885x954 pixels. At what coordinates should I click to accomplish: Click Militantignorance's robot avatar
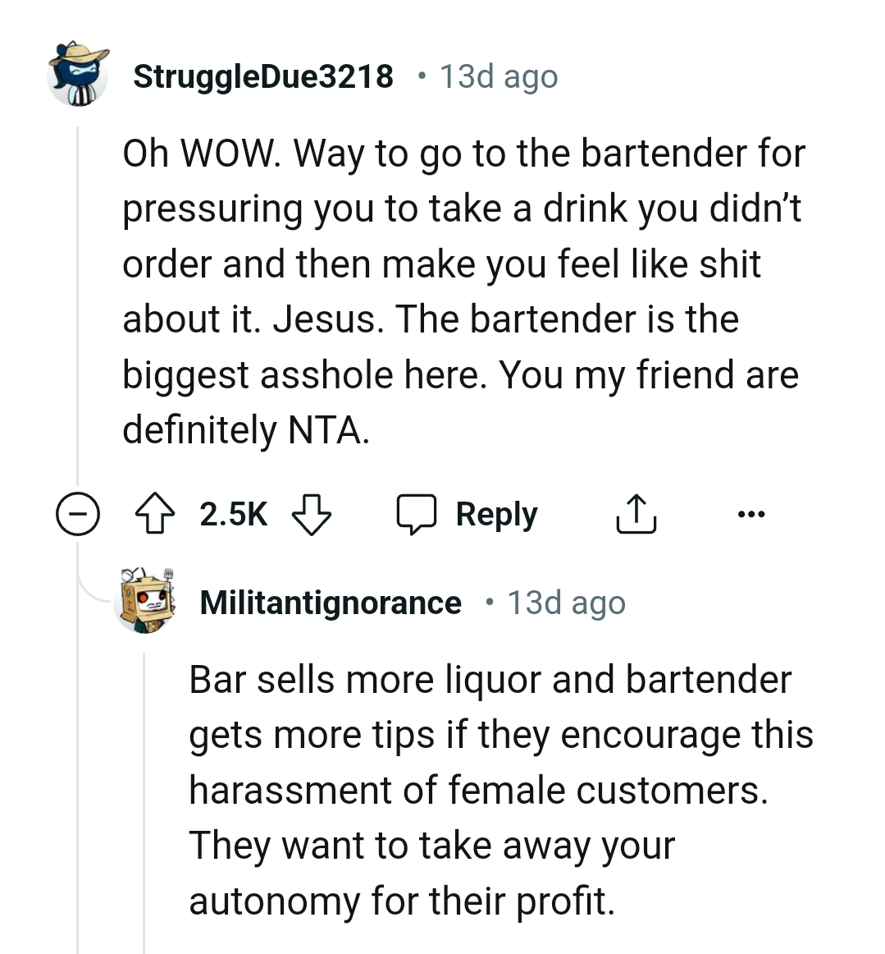tap(144, 602)
